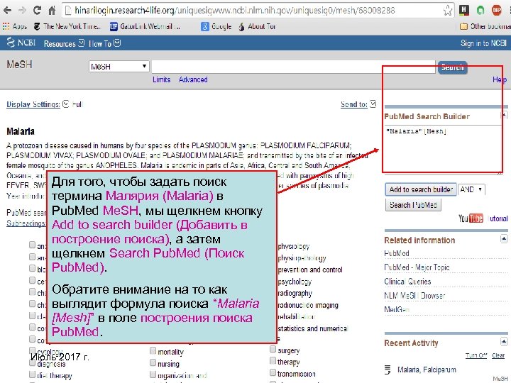Open the Advanced search link

pyautogui.click(x=193, y=79)
